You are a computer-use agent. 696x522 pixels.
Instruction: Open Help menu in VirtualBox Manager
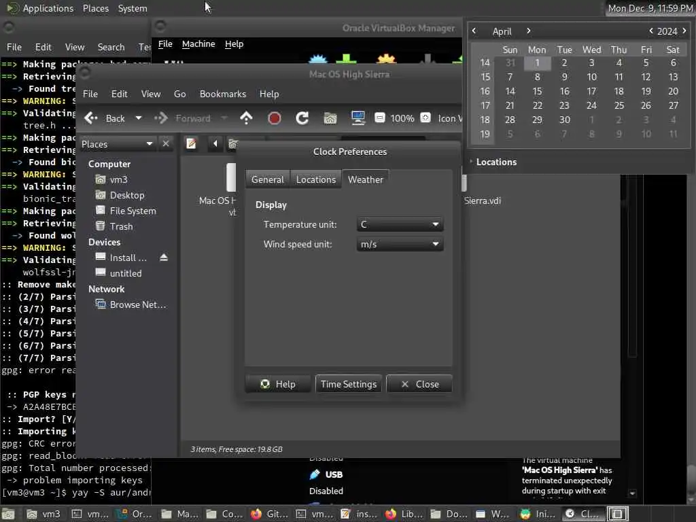(x=234, y=44)
